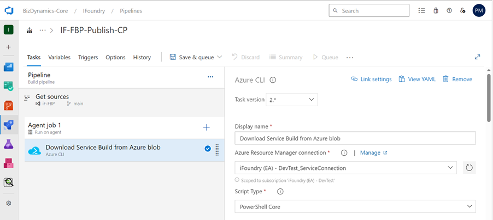This screenshot has height=220, width=493.
Task: Open Link settings for the task
Action: click(371, 80)
